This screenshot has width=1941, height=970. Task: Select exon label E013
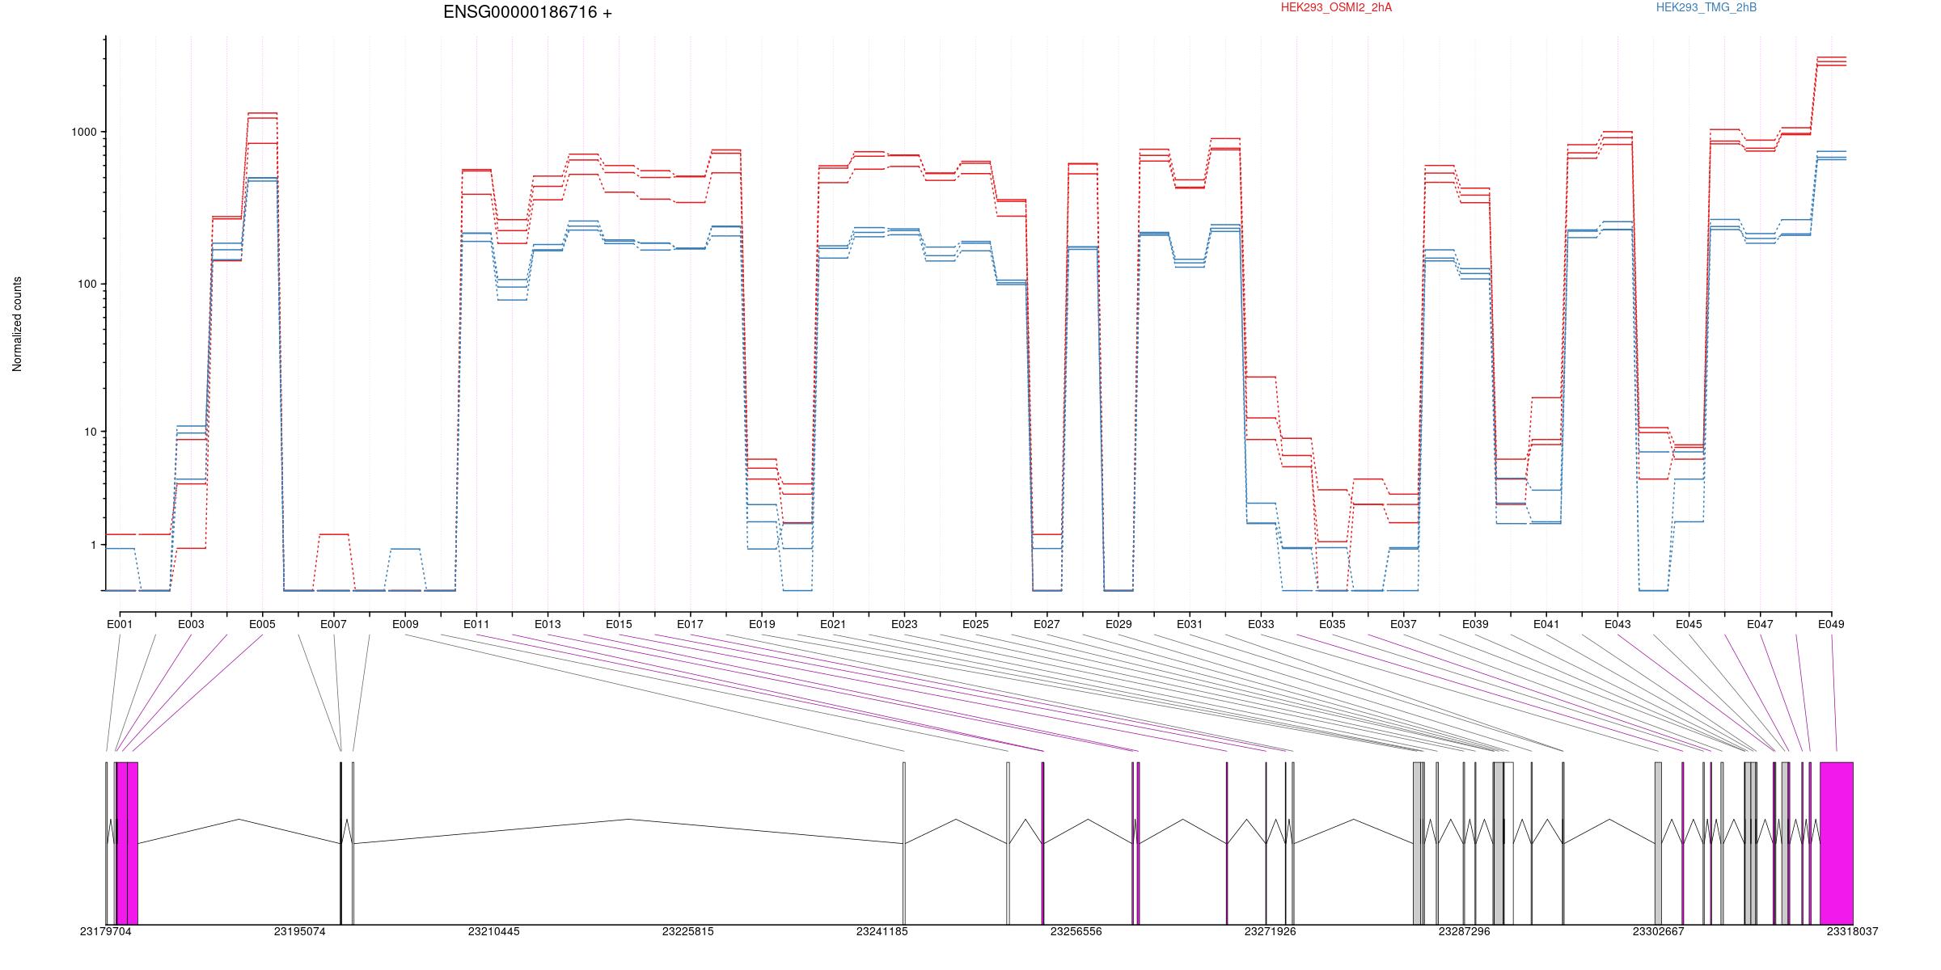coord(548,624)
